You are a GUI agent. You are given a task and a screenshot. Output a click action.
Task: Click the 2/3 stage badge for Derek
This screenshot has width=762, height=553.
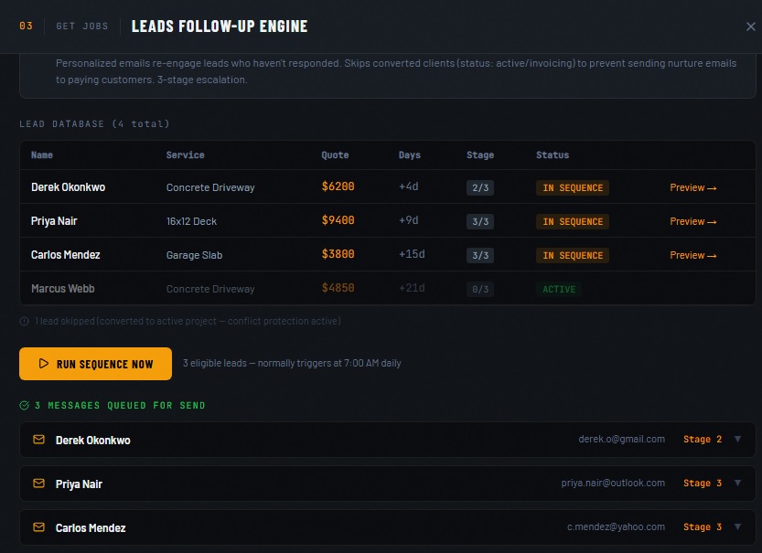coord(480,188)
